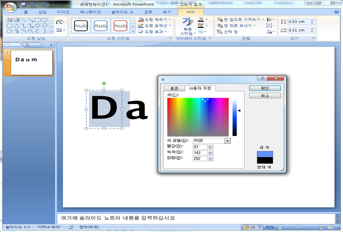Select the isosceles triangle shape
This screenshot has width=343, height=232.
[16, 25]
